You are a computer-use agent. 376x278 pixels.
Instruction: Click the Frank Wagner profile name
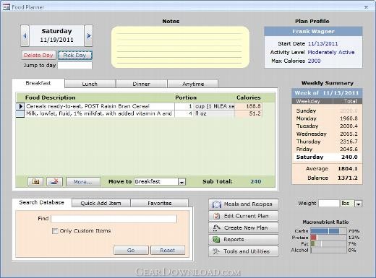(x=313, y=32)
